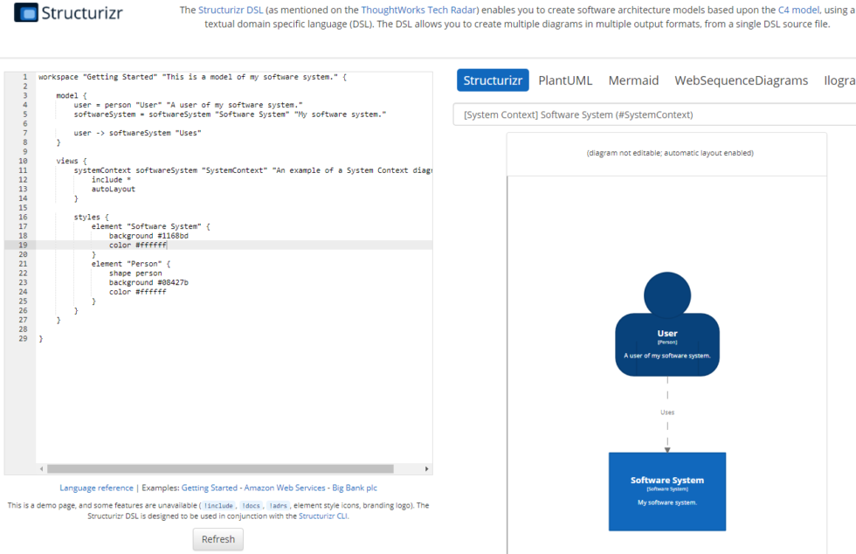Click the Refresh button
Screen dimensions: 856x554
pyautogui.click(x=217, y=539)
